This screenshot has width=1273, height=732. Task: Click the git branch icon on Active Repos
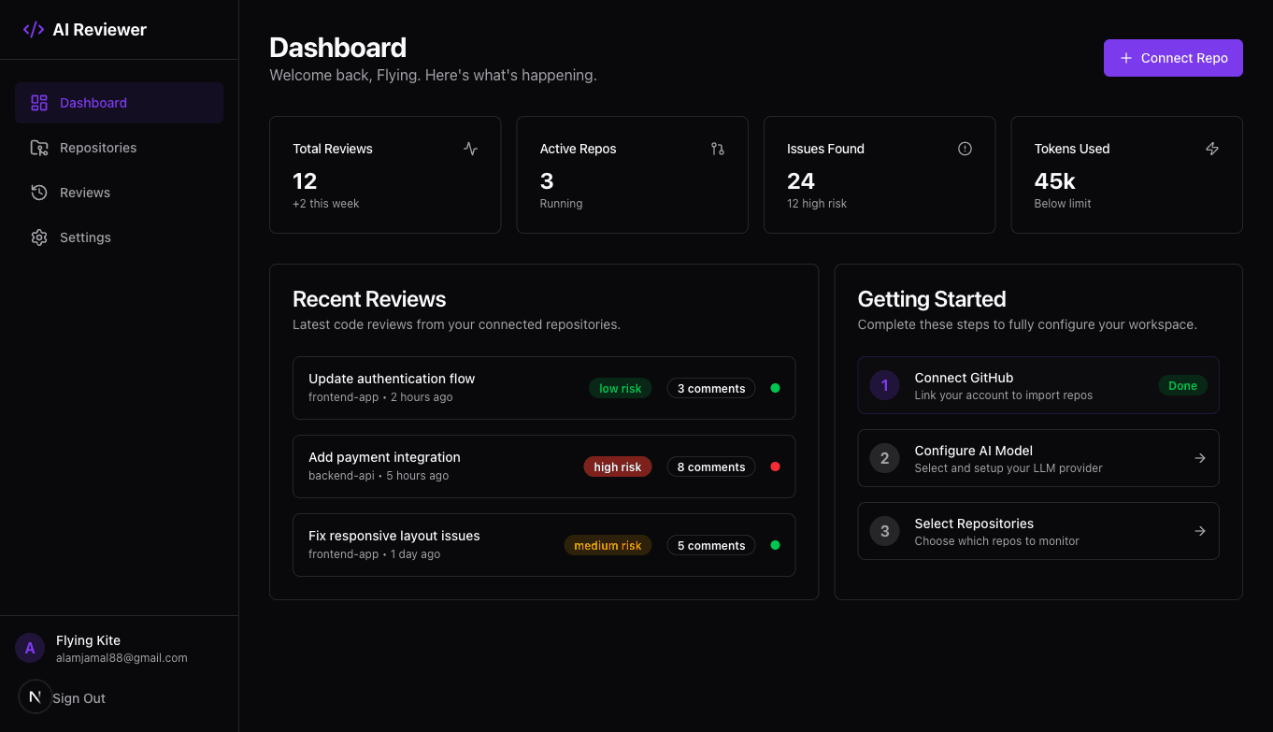[718, 149]
